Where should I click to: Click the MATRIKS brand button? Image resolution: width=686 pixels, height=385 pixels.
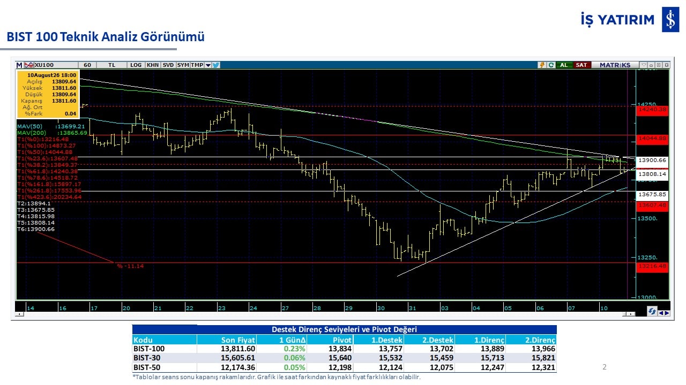[615, 65]
